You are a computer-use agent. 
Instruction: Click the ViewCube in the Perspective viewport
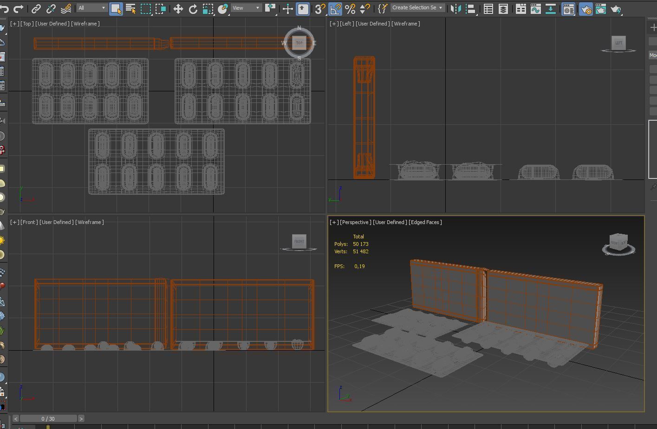pyautogui.click(x=618, y=242)
